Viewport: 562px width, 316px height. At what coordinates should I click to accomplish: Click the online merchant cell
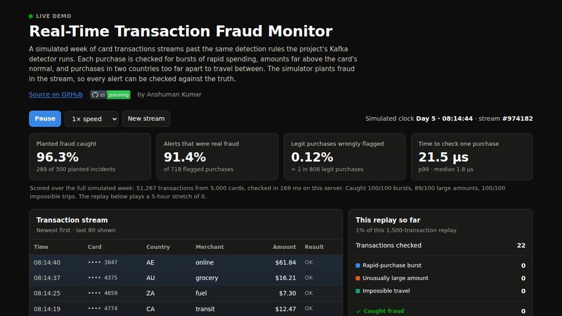(x=205, y=263)
